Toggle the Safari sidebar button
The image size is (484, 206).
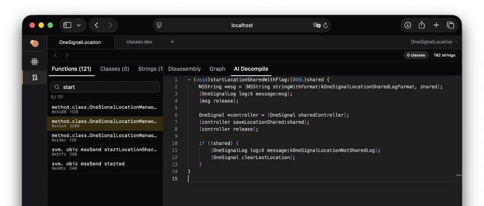(67, 25)
